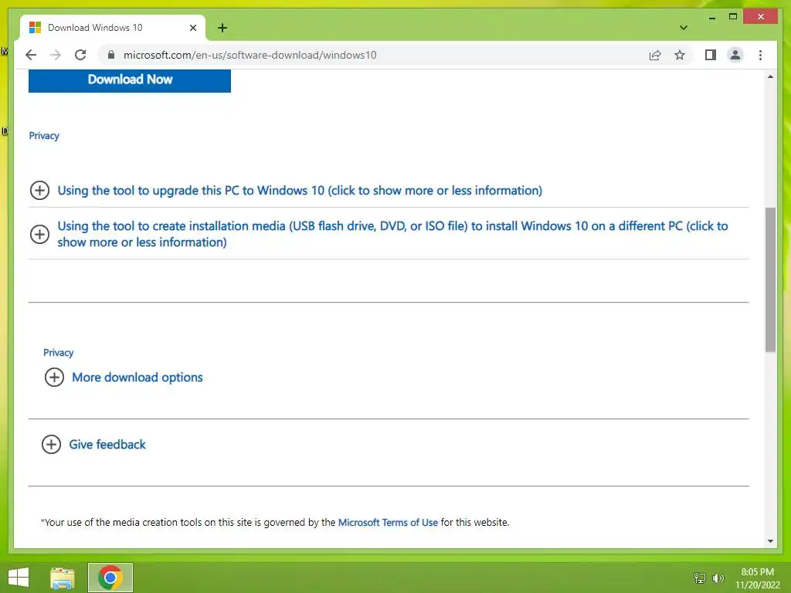Open Chrome side panel
The width and height of the screenshot is (791, 593).
tap(711, 55)
